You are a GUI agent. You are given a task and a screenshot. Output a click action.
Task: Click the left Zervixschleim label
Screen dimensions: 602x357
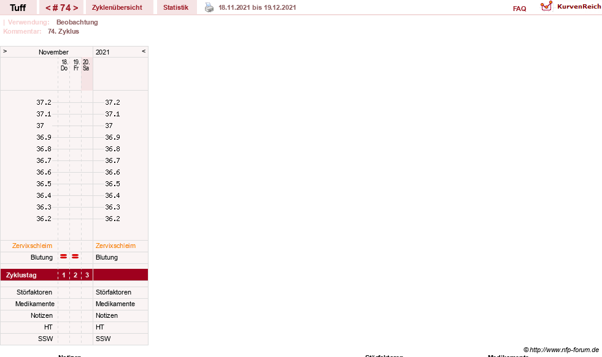coord(33,246)
